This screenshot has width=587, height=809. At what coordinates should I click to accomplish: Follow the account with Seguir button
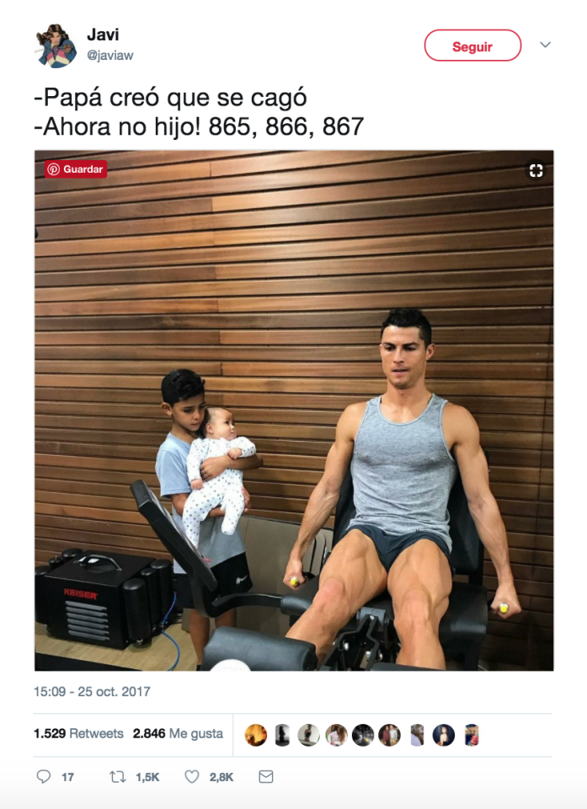point(472,46)
